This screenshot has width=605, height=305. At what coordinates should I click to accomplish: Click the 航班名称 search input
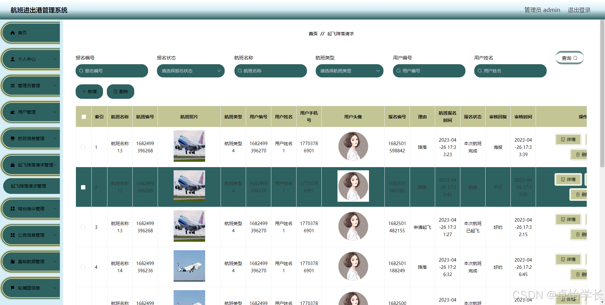pyautogui.click(x=271, y=71)
